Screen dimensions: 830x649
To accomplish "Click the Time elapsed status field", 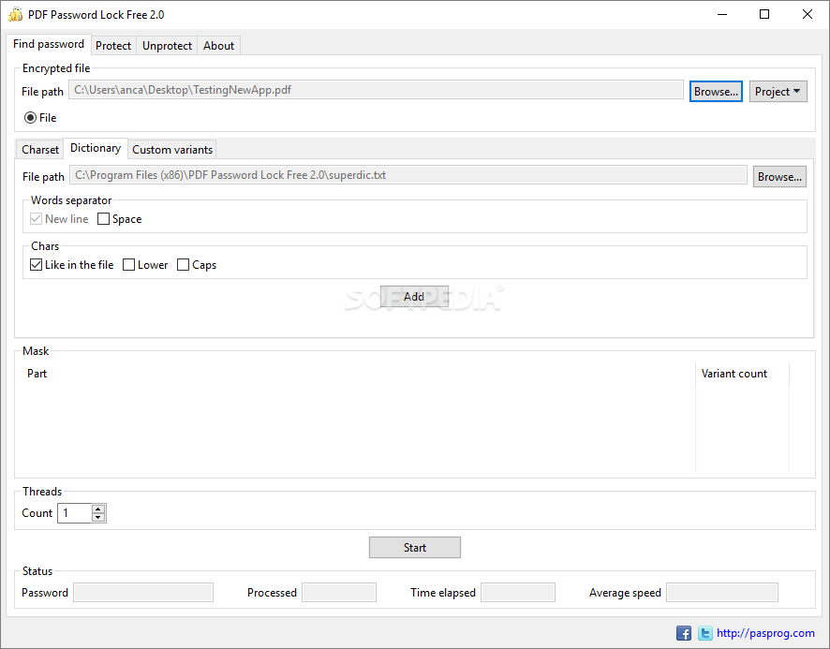I will tap(518, 593).
